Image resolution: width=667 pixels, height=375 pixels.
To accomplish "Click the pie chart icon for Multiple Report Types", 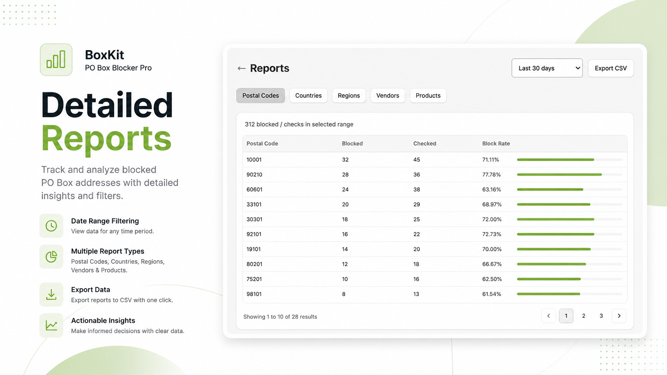I will pos(51,257).
